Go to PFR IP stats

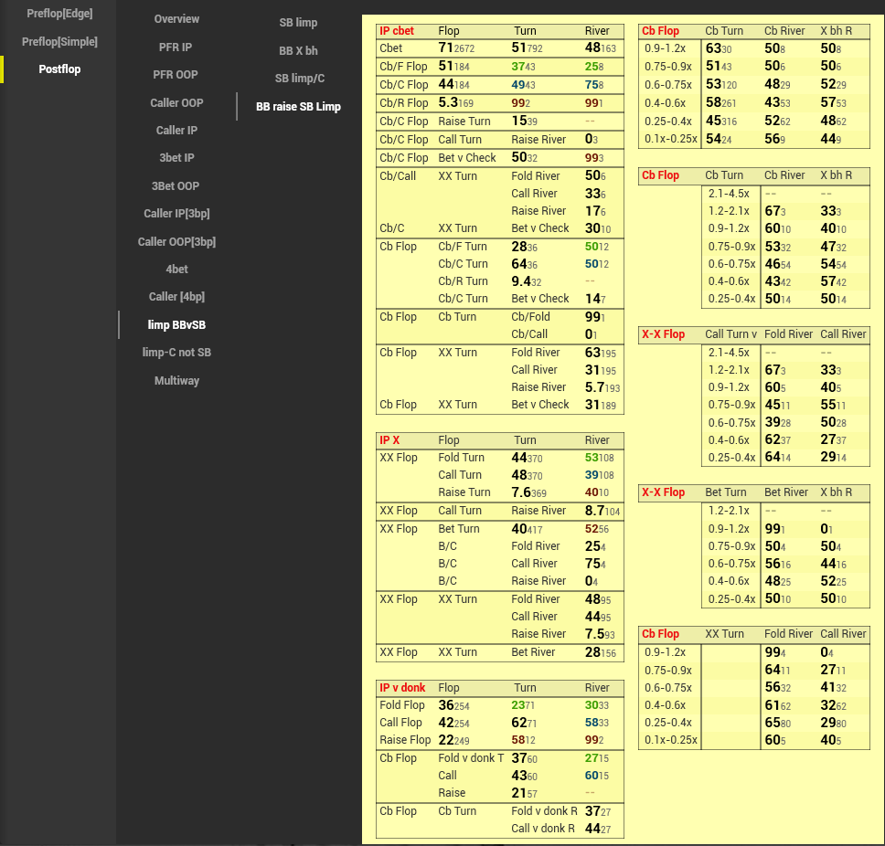(x=176, y=47)
